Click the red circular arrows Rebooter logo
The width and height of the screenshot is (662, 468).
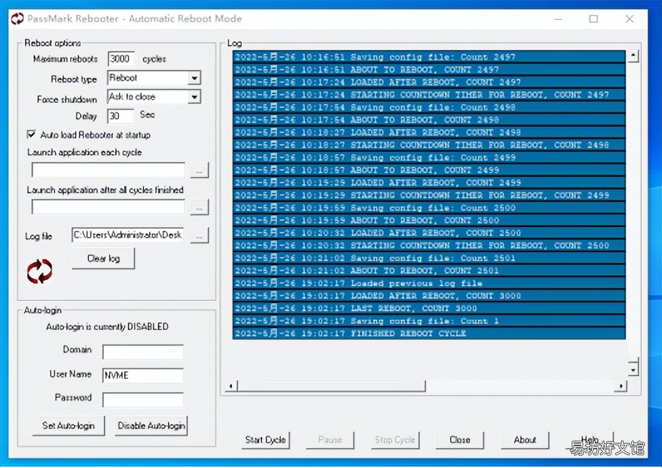click(x=39, y=271)
